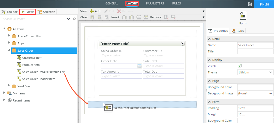The image size is (274, 123).
Task: Click the last Insert icon showing rows
Action: [x=146, y=17]
